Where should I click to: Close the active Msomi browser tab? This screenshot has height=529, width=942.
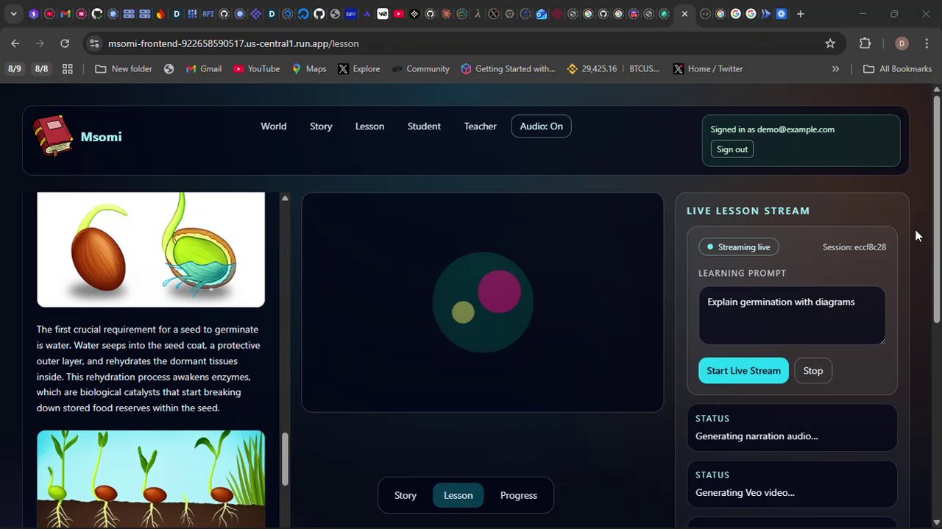click(x=684, y=14)
